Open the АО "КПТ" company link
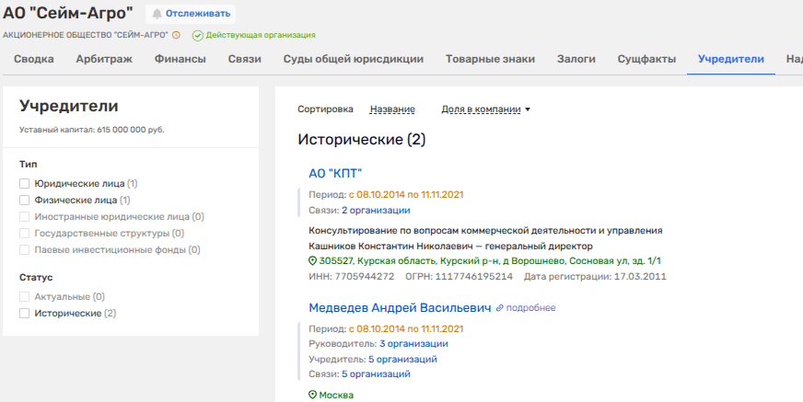 (335, 173)
